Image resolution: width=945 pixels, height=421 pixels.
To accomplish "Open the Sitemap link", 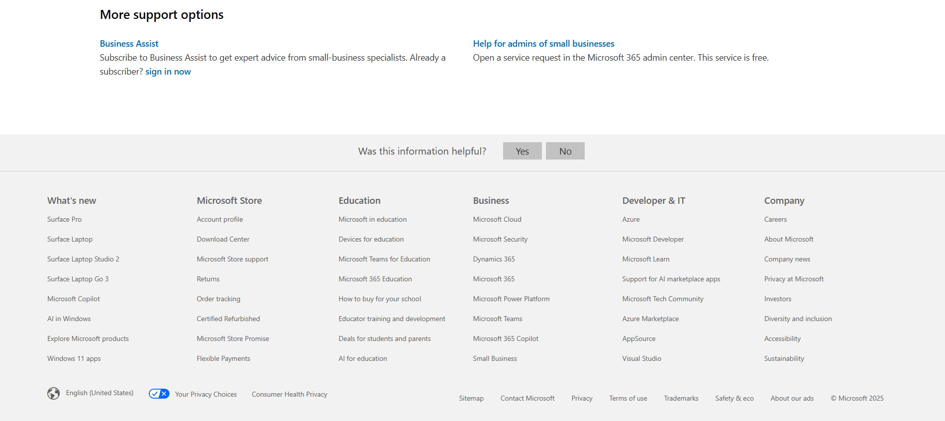I will tap(471, 398).
